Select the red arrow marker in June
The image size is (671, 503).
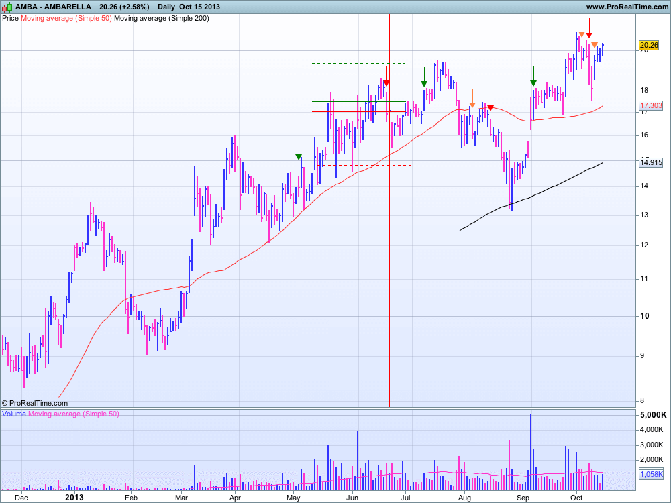tap(387, 77)
